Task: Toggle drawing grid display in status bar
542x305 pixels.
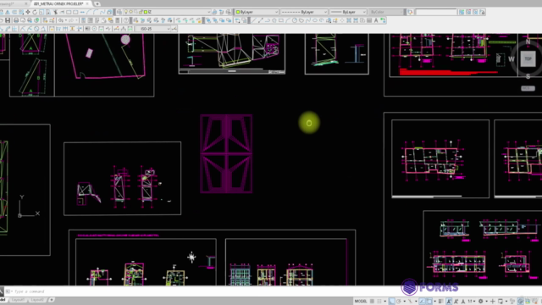Action: (372, 302)
